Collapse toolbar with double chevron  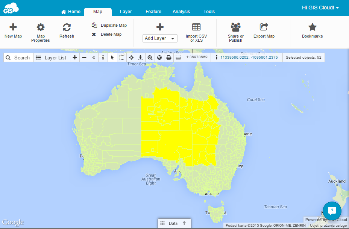(94, 58)
